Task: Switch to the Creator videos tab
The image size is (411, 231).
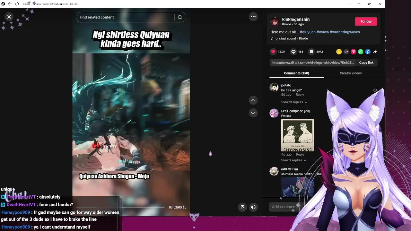Action: click(x=351, y=73)
